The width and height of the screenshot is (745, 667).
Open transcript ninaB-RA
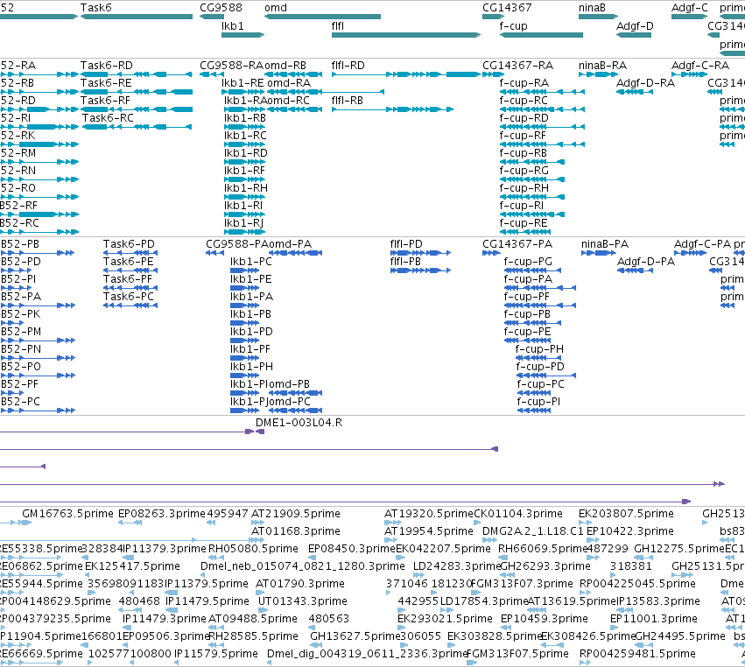coord(602,65)
